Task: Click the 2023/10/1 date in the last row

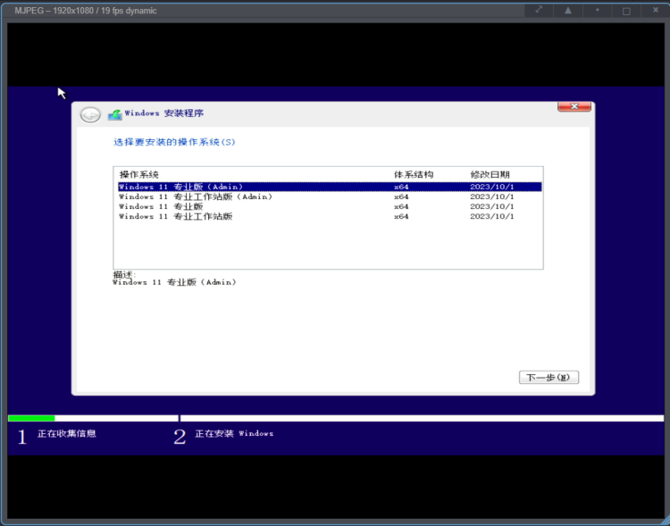Action: [492, 216]
